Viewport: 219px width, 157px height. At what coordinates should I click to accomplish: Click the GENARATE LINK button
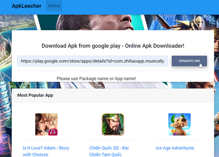point(189,61)
